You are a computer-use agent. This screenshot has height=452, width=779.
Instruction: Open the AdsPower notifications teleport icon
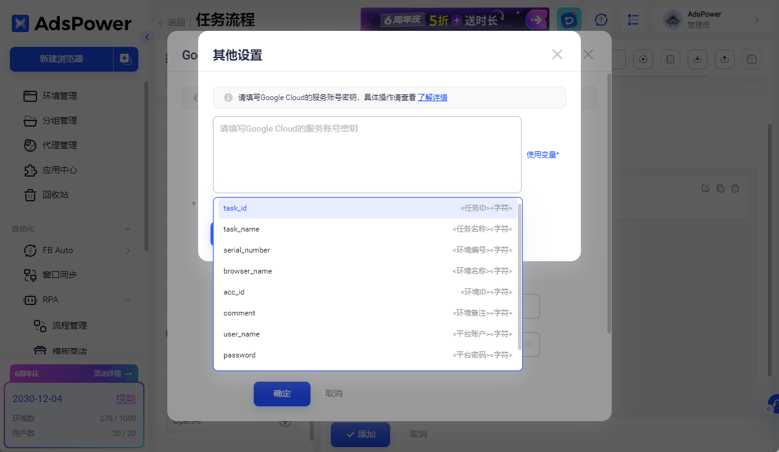[569, 19]
